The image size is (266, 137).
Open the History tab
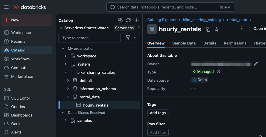[x=260, y=43]
